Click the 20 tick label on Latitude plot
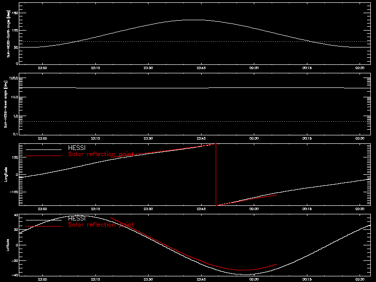The width and height of the screenshot is (376, 282). coord(16,230)
